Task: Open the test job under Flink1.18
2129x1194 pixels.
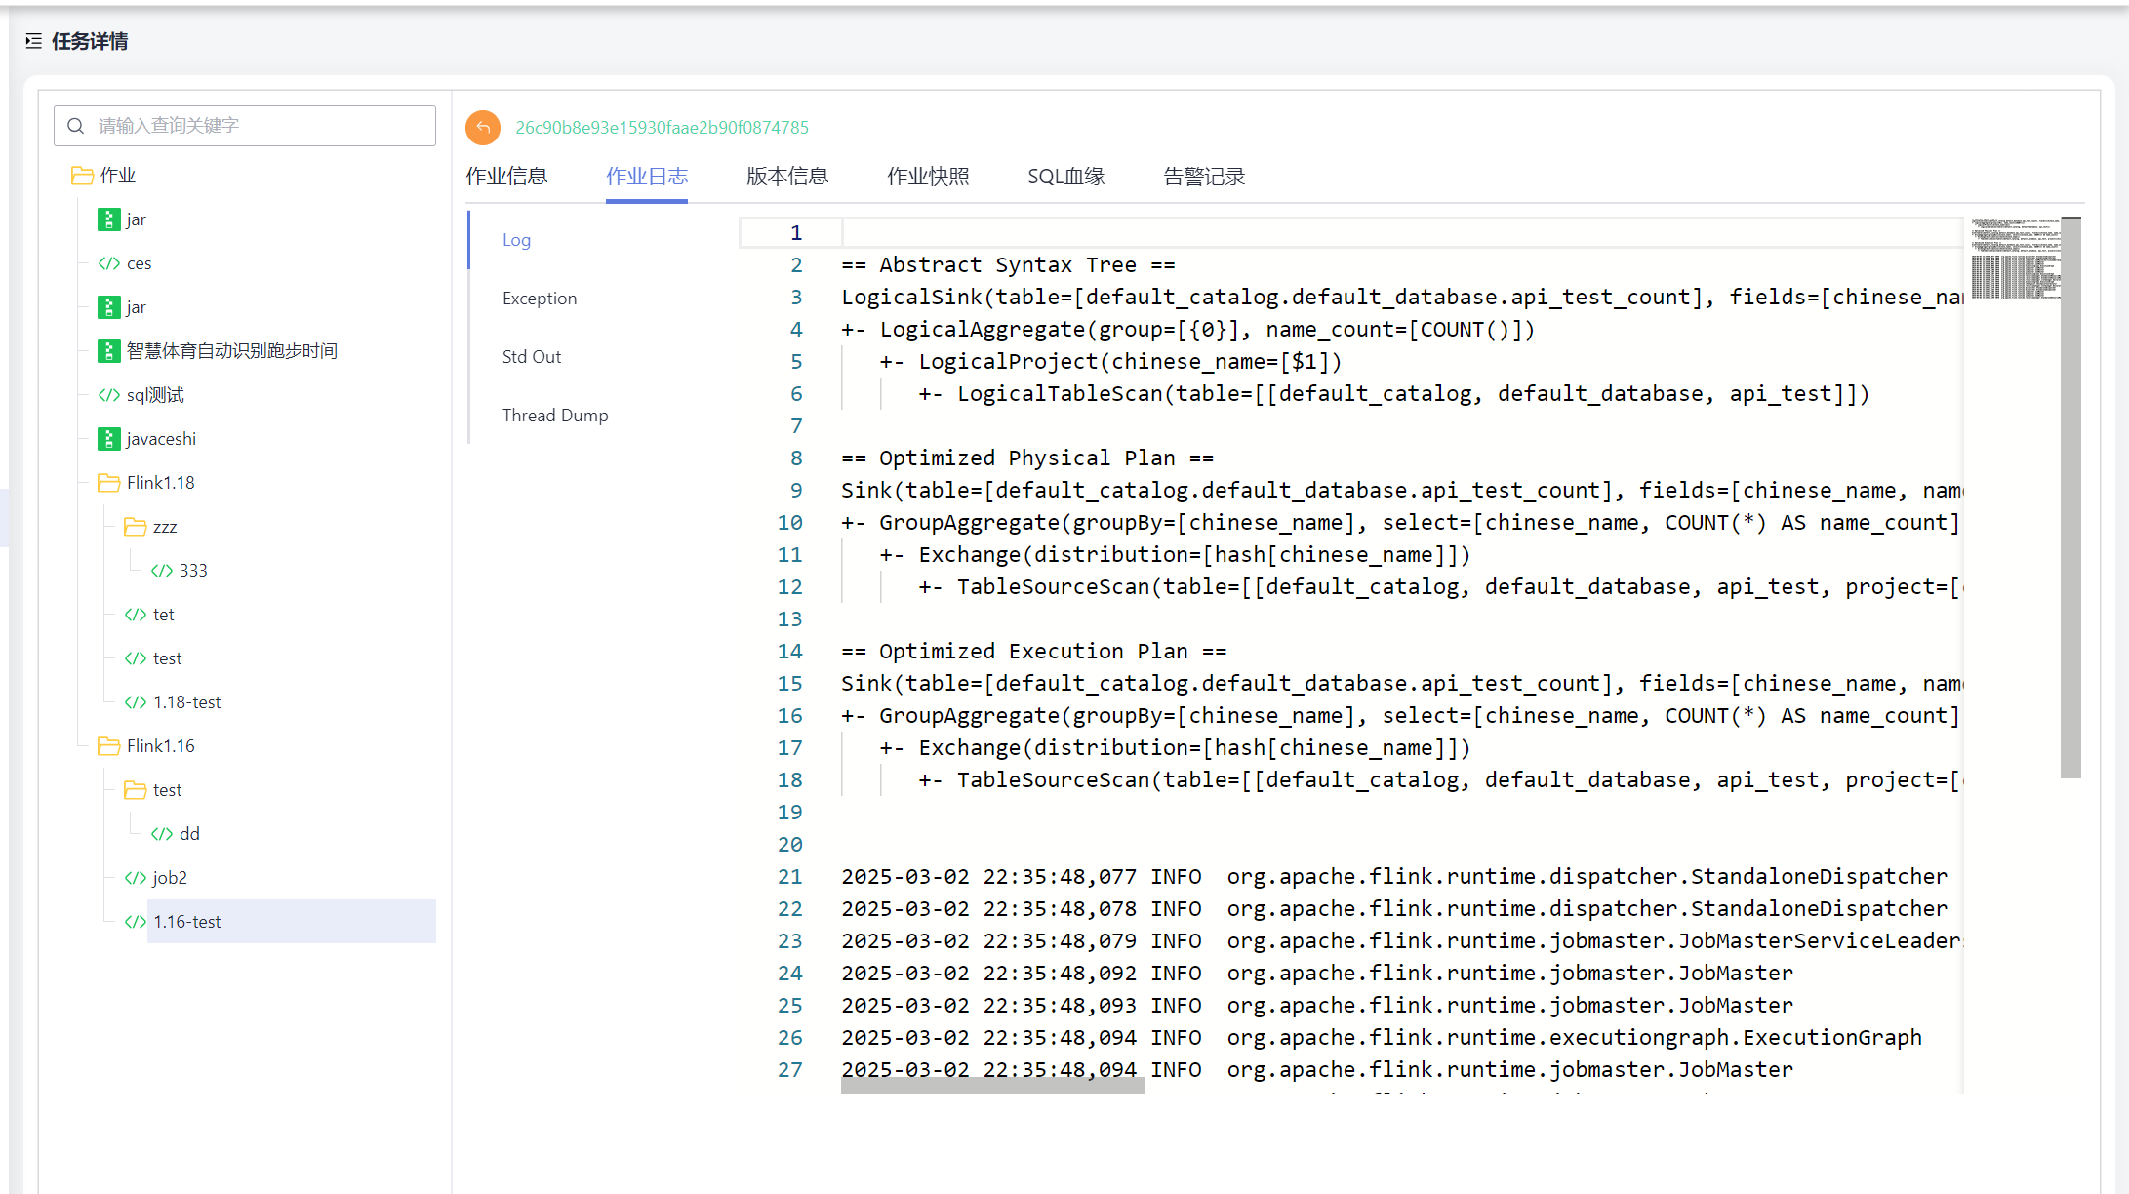Action: (167, 658)
